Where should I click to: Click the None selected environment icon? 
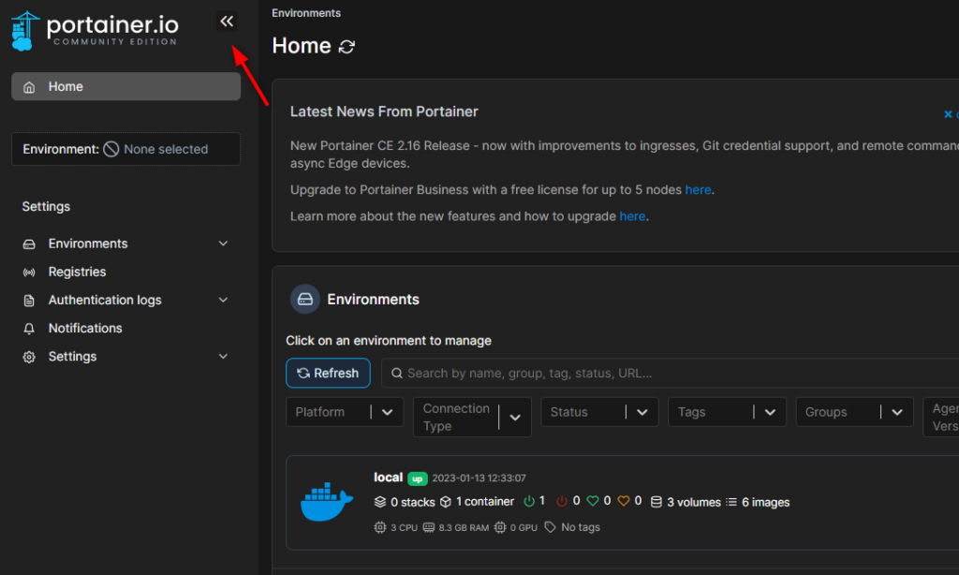pos(111,149)
